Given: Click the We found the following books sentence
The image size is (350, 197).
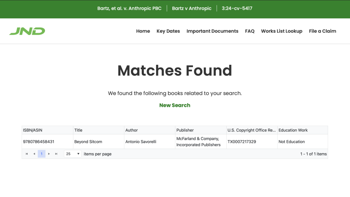Looking at the screenshot, I should [x=175, y=93].
